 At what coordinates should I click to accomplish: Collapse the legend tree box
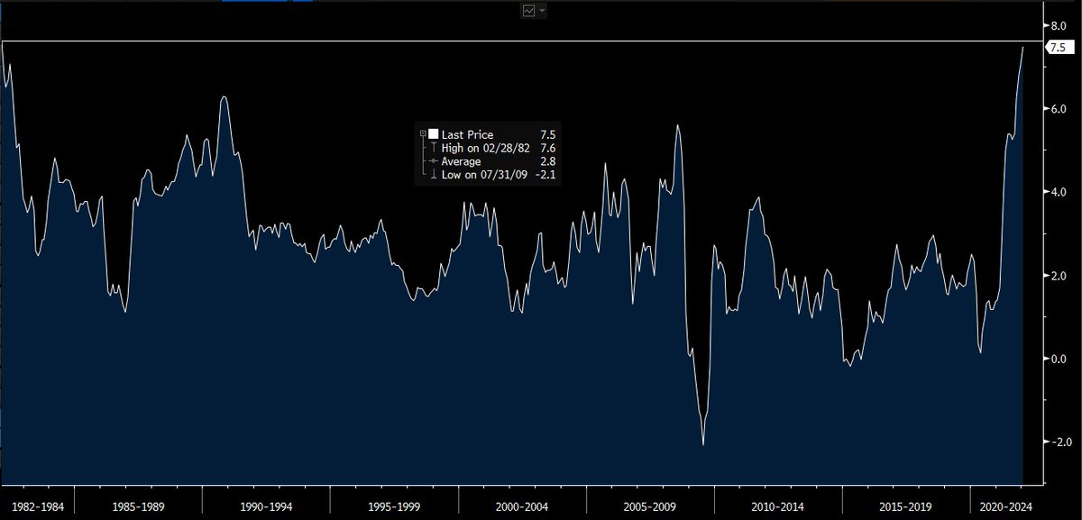tap(422, 133)
